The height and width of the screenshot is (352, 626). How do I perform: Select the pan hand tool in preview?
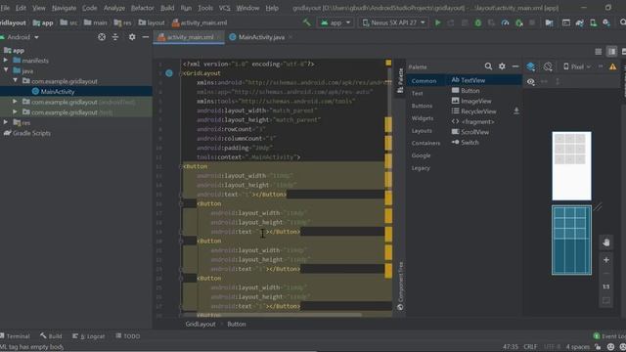coord(606,242)
